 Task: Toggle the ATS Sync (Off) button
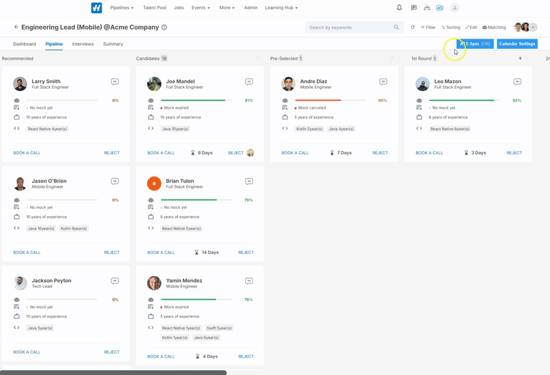coord(475,44)
